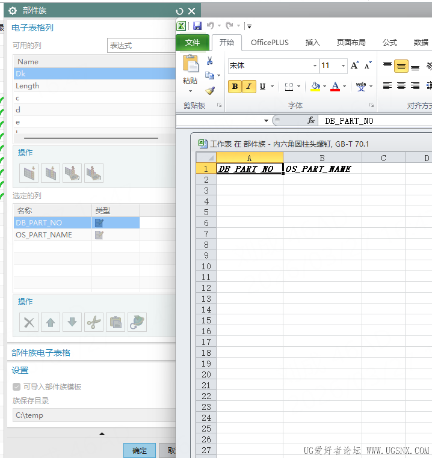
Task: Click the format painter brush icon
Action: [210, 91]
